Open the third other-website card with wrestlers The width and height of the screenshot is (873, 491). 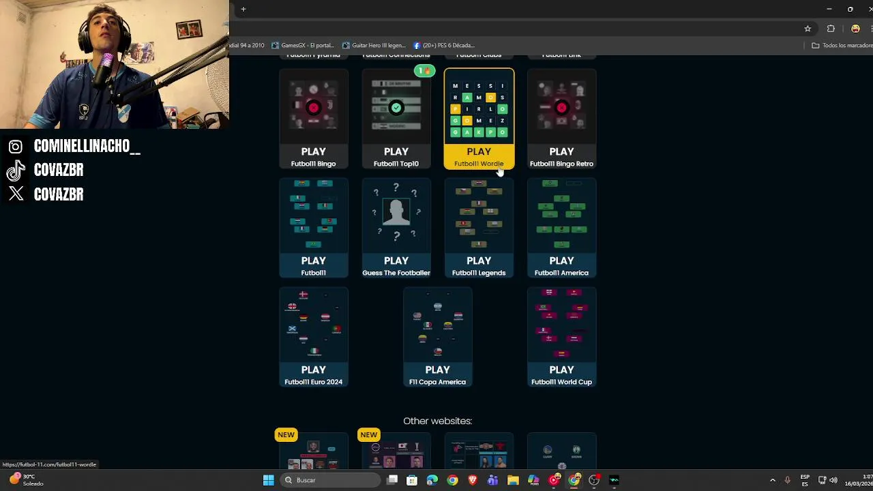[479, 451]
